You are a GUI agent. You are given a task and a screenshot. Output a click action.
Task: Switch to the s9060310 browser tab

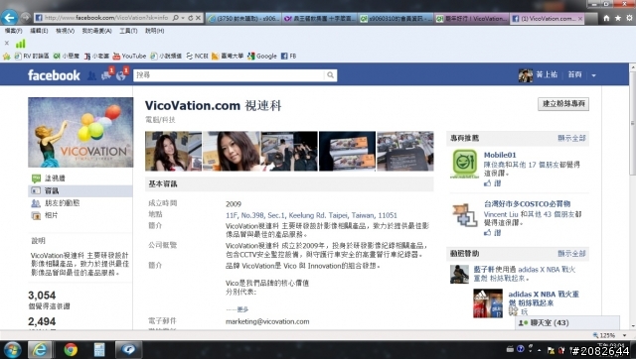tap(396, 18)
